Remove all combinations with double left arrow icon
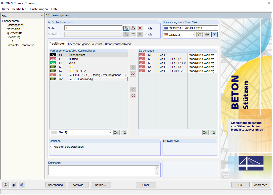Image resolution: width=273 pixels, height=195 pixels. tap(133, 96)
